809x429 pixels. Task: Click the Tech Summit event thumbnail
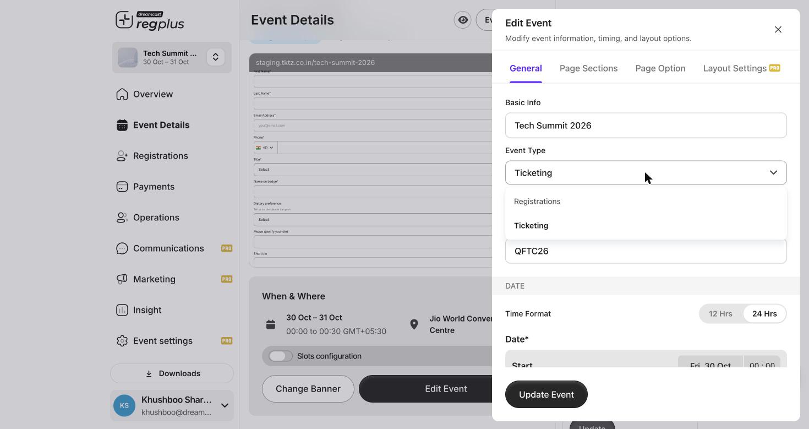click(128, 57)
